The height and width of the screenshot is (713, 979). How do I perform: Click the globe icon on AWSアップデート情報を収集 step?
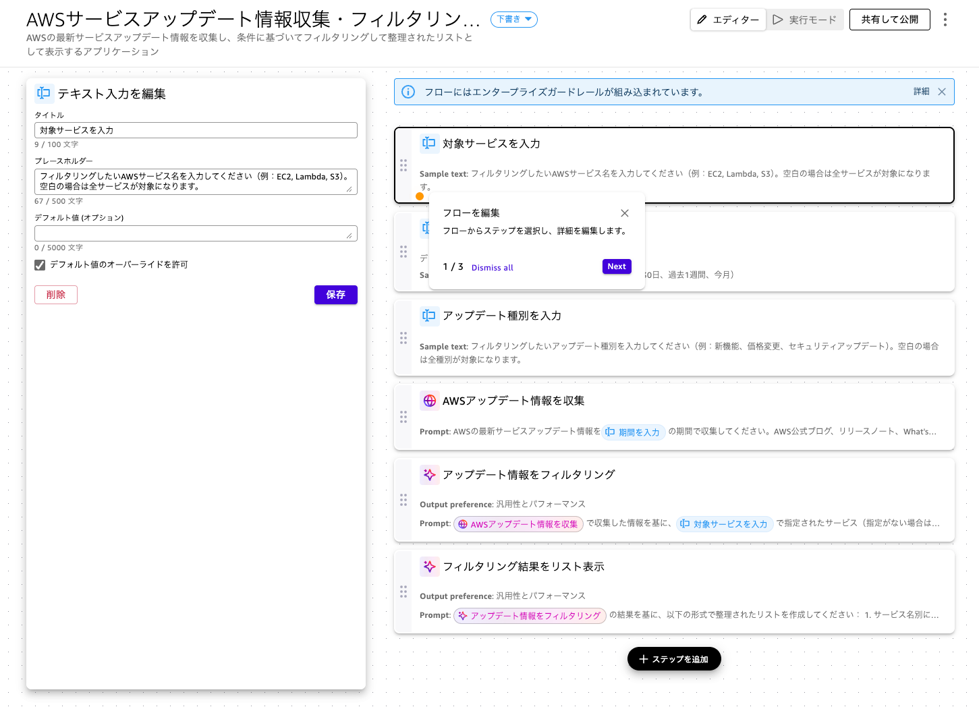[x=429, y=401]
